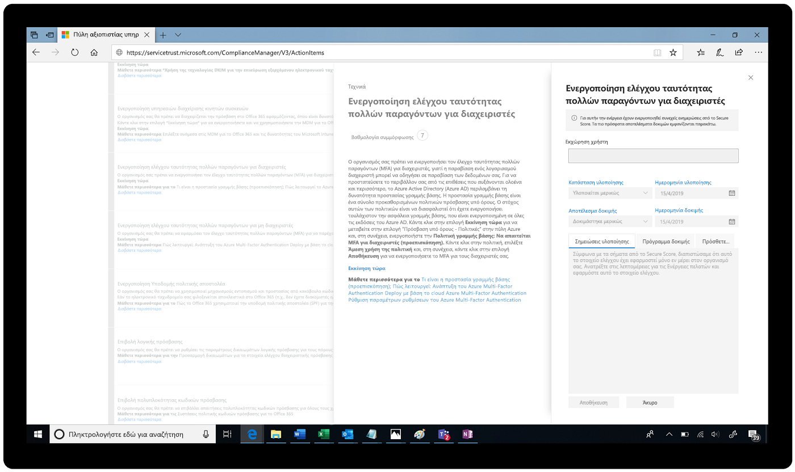This screenshot has height=472, width=795.
Task: Click the set these tabs aside icon
Action: (49, 35)
